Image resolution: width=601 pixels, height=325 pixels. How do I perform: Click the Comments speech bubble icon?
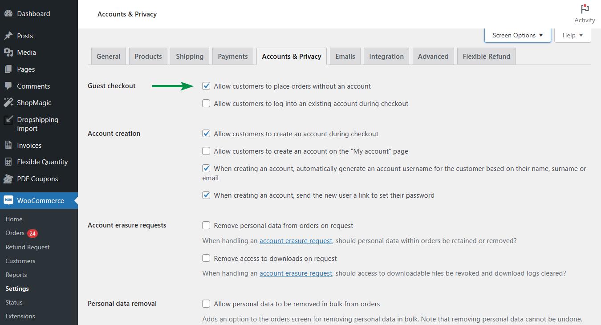[8, 86]
